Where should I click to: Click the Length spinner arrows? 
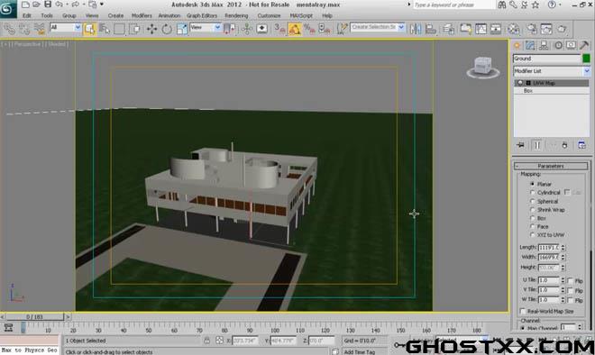pyautogui.click(x=563, y=248)
